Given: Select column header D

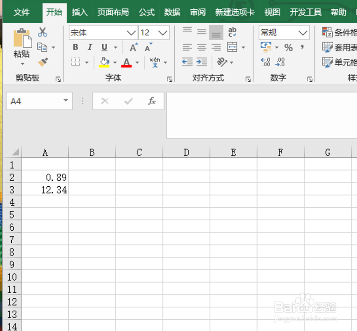Looking at the screenshot, I should coord(186,152).
